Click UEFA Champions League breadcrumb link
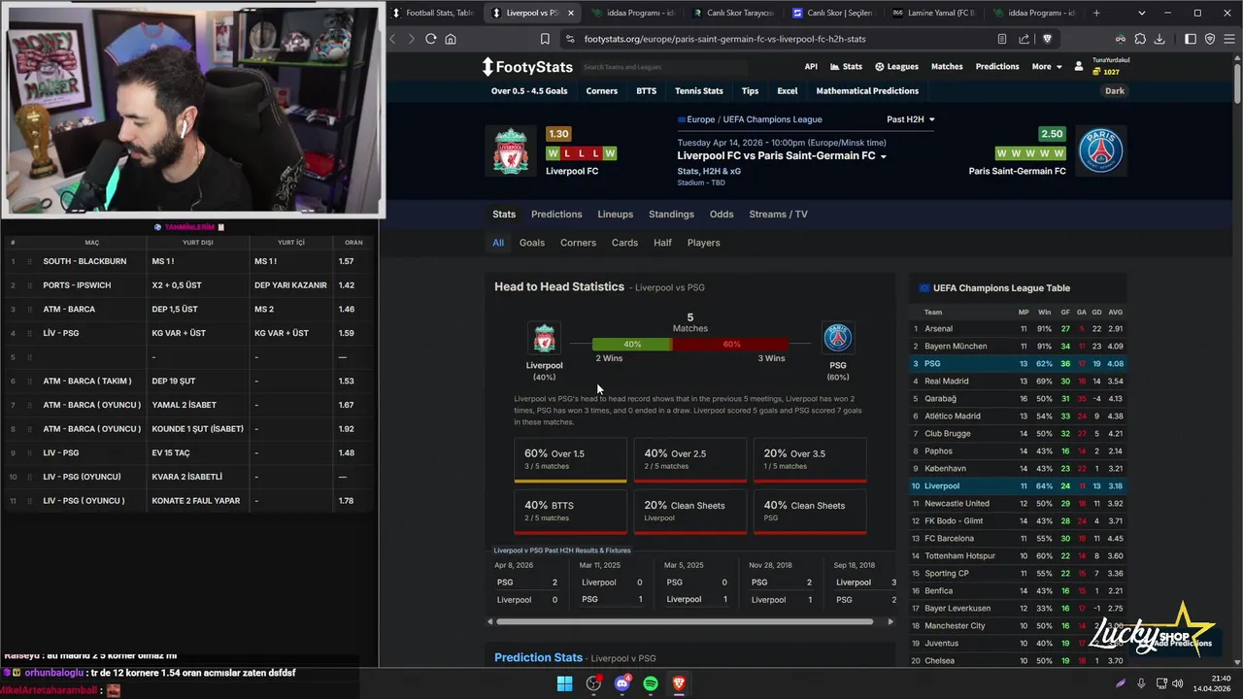 772,119
